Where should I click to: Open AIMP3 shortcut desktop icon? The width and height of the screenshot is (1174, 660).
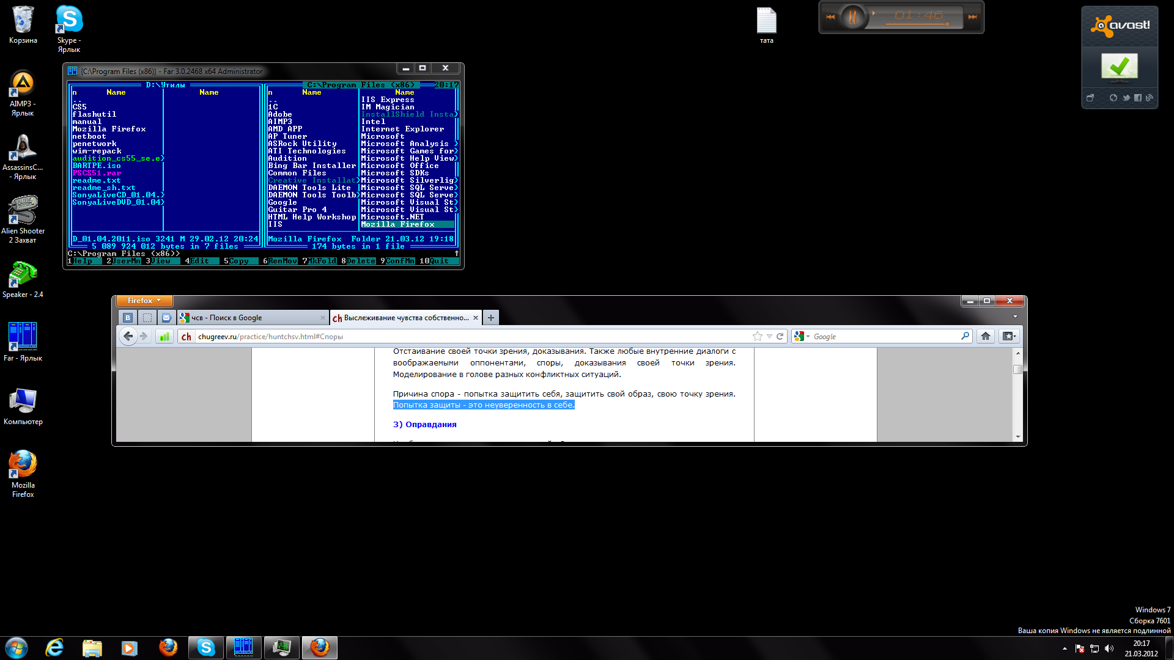click(23, 93)
